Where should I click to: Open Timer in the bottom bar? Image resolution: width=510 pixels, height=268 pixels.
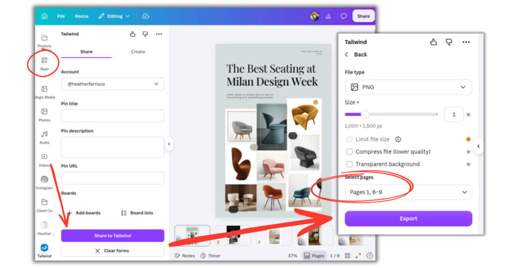[210, 256]
